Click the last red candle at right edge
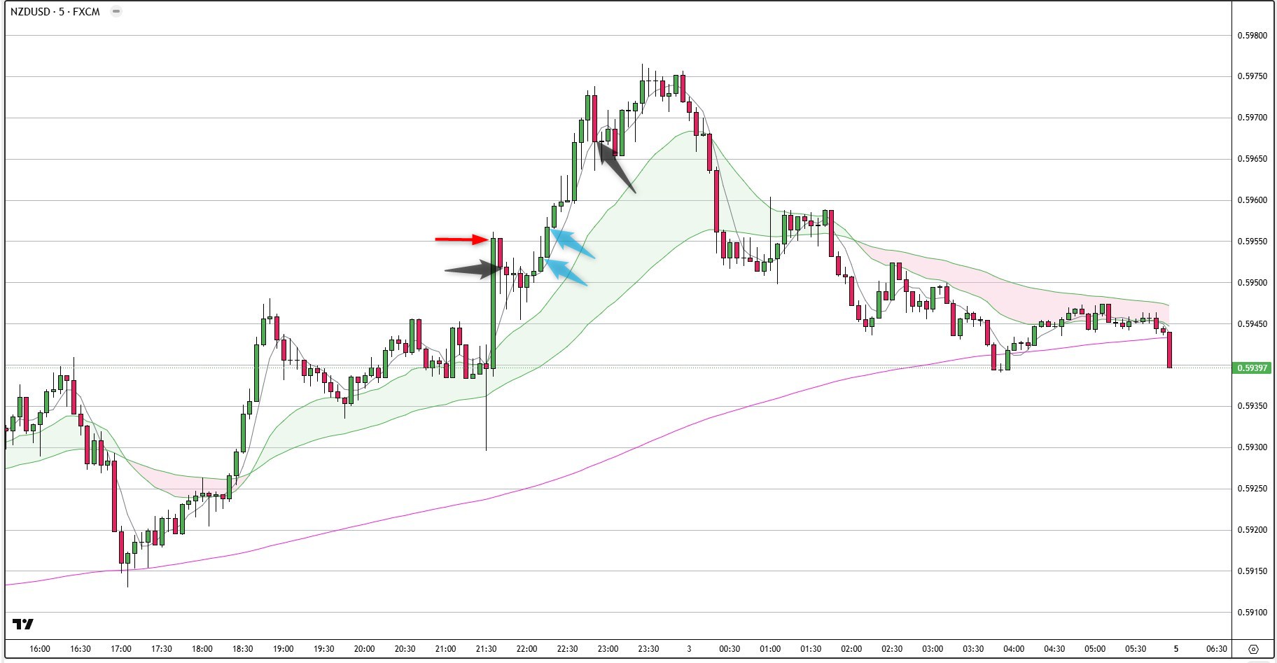Screen dimensions: 1277x663 pos(1170,349)
